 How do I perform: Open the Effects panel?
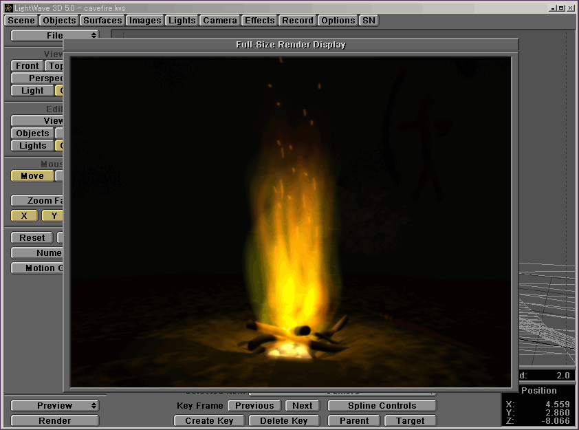point(260,21)
